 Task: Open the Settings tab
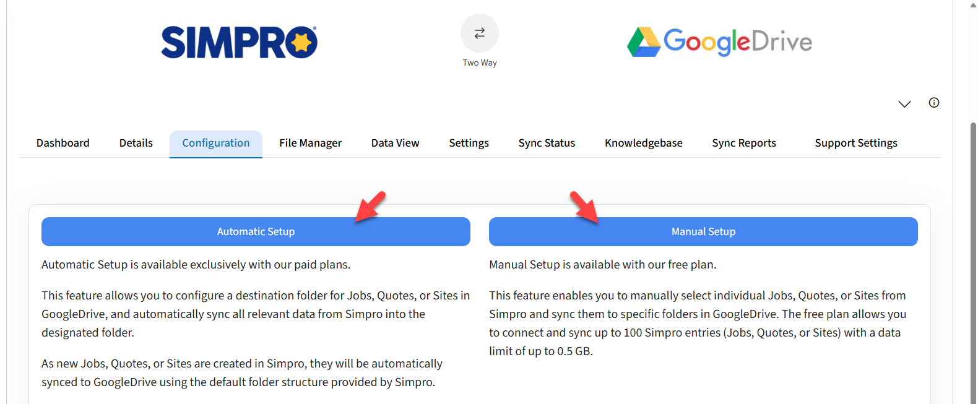pyautogui.click(x=469, y=143)
